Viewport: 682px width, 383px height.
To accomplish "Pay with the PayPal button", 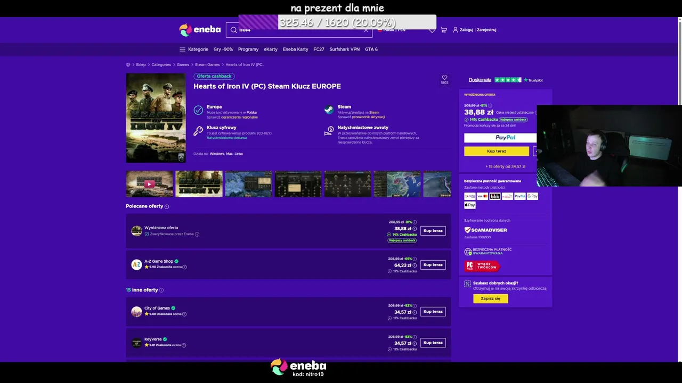I will (x=500, y=138).
